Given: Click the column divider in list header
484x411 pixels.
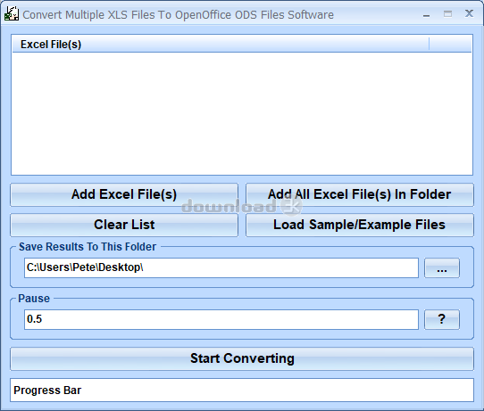Looking at the screenshot, I should (429, 45).
